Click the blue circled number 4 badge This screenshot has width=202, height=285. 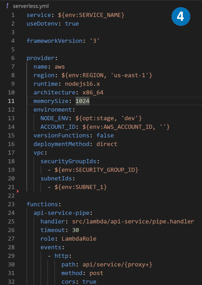pyautogui.click(x=181, y=17)
